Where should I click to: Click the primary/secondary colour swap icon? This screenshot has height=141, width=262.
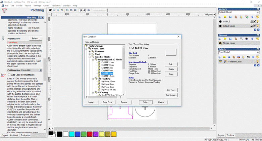coord(54,132)
